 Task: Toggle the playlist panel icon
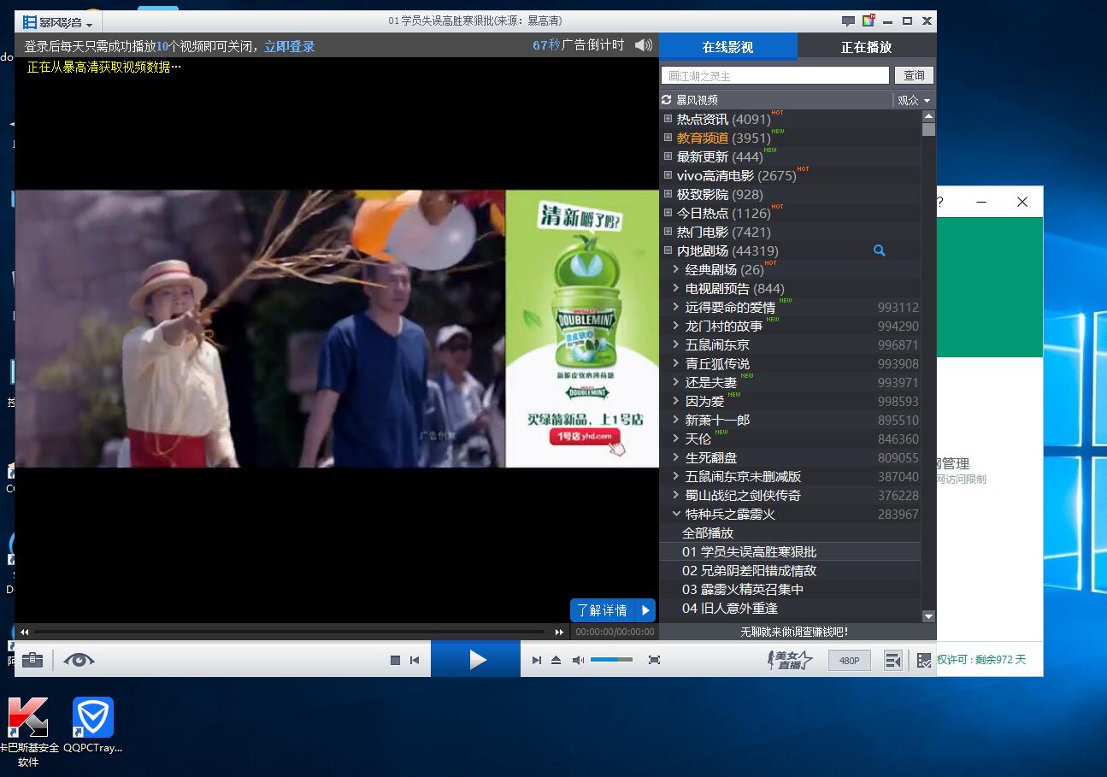893,661
